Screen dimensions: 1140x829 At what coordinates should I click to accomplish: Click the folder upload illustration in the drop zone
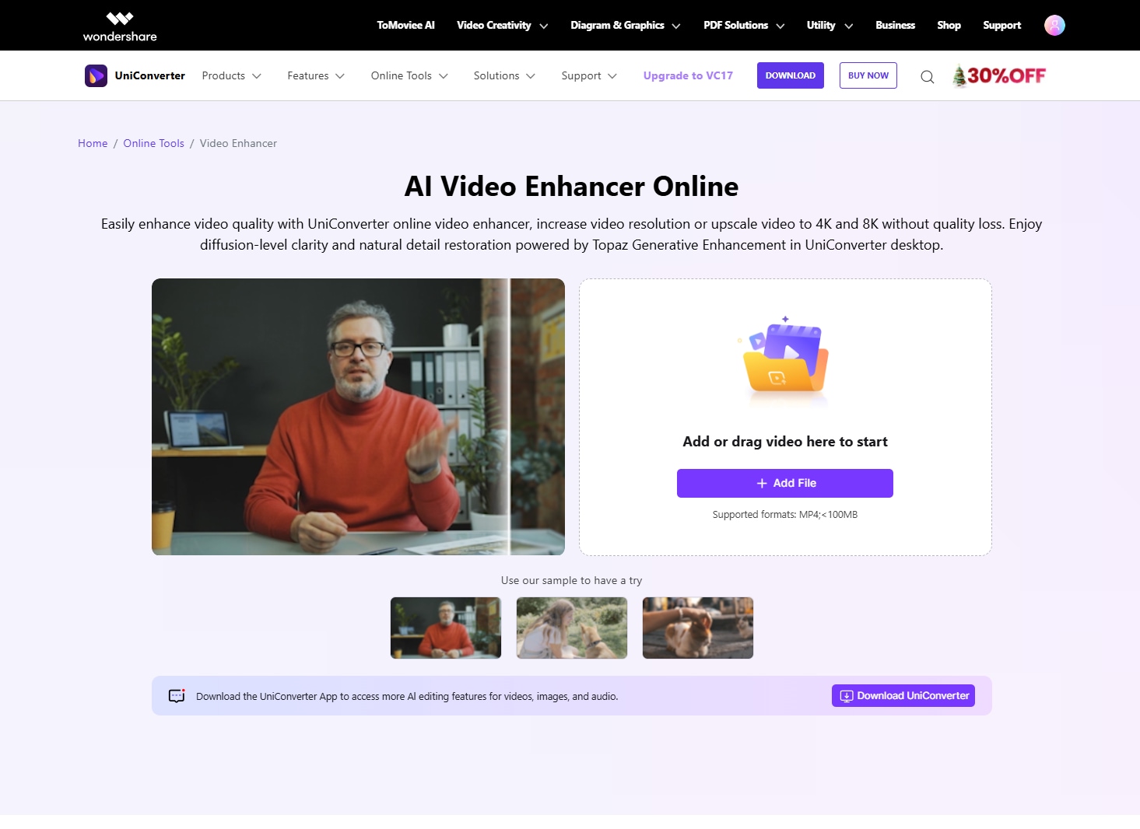(x=784, y=359)
